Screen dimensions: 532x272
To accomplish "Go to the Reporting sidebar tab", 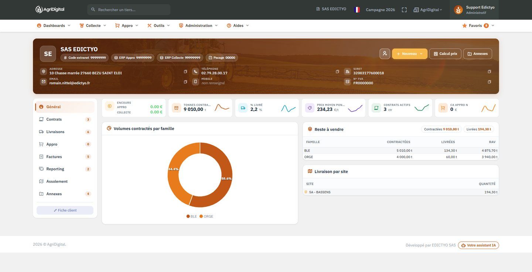I will [x=65, y=169].
